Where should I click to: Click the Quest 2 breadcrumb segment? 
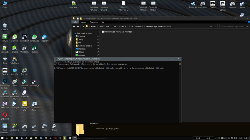[x=122, y=26]
